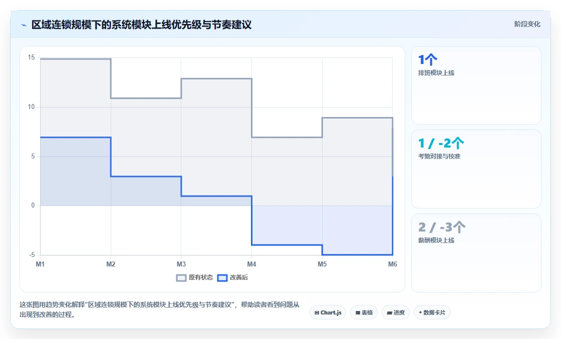Click the chart title 区域连锁规模下的系统模块上线优先级与节奏建议

pos(141,24)
